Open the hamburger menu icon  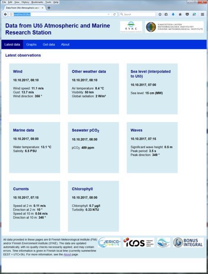(x=202, y=14)
